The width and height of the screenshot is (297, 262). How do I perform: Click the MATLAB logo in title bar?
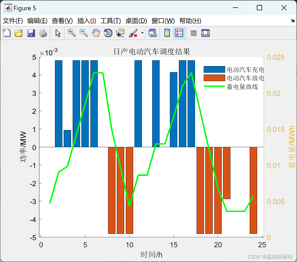coord(8,8)
